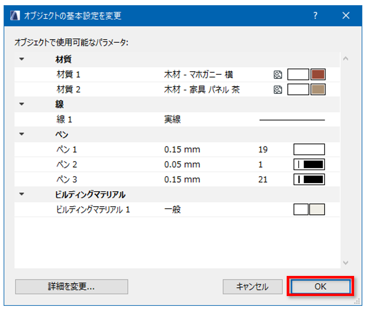Click the texture icon for 材質 1
The height and width of the screenshot is (311, 368).
click(x=278, y=75)
